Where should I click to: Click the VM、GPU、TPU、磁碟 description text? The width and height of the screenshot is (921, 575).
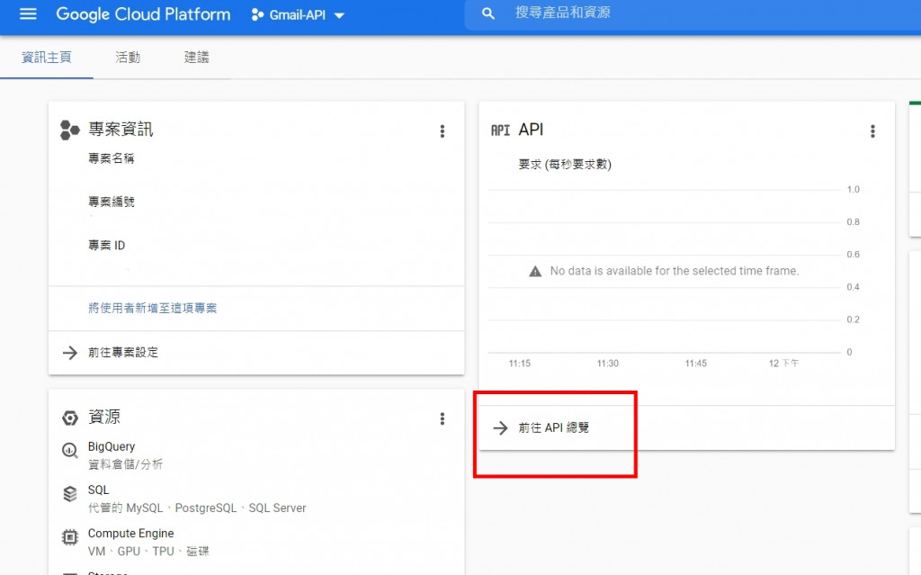tap(148, 552)
